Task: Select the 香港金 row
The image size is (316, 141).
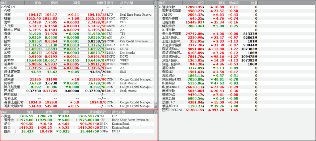Action: pyautogui.click(x=77, y=120)
